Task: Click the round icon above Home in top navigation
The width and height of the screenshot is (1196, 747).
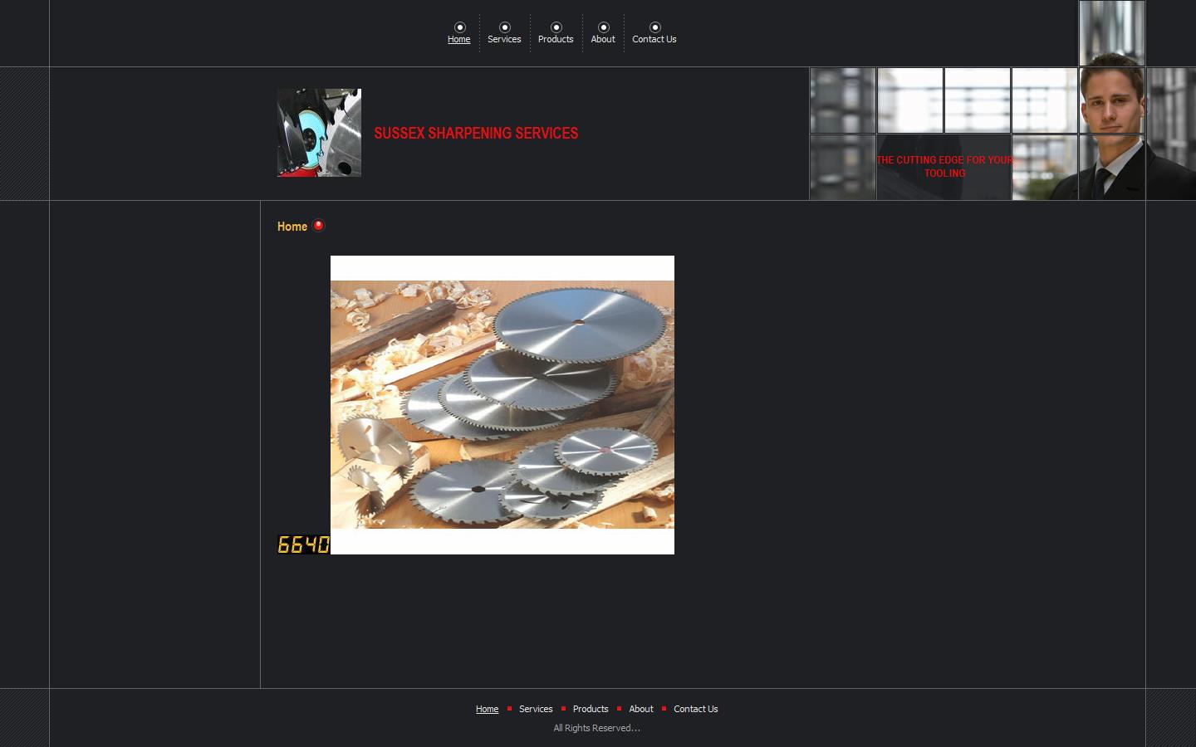Action: (x=459, y=27)
